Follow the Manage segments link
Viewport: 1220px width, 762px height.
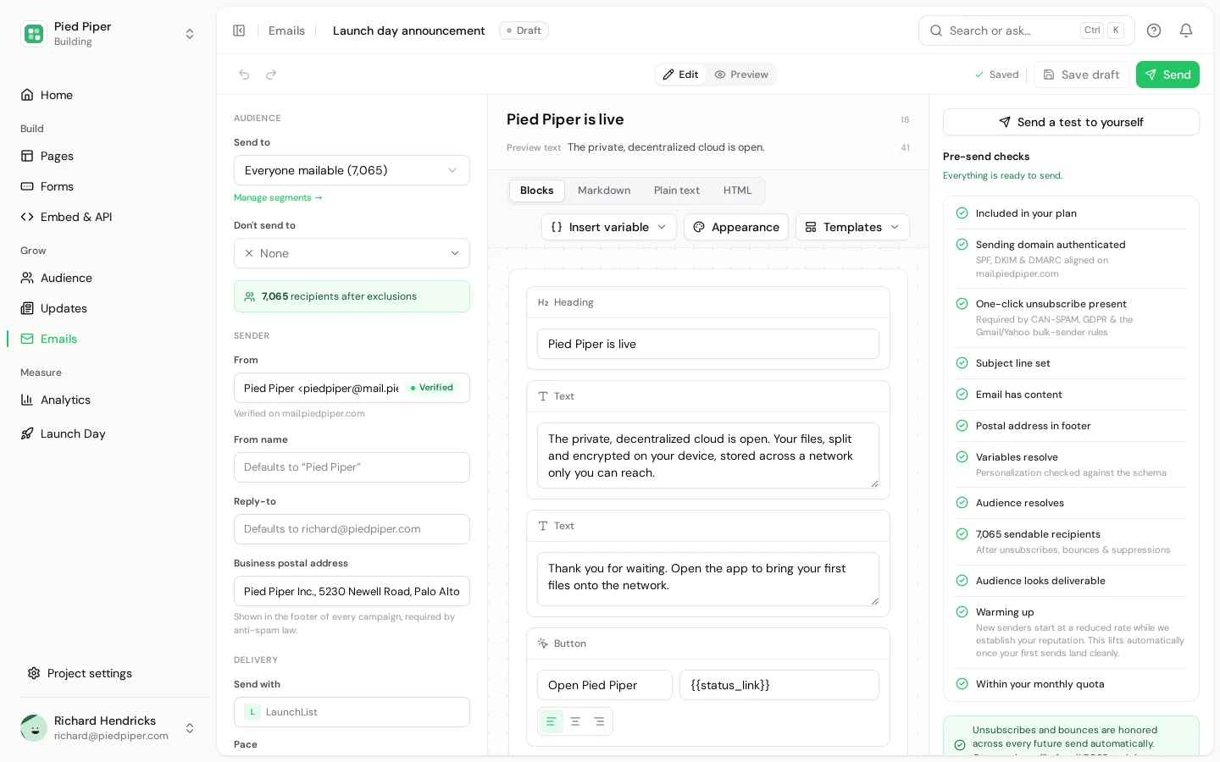pyautogui.click(x=278, y=197)
